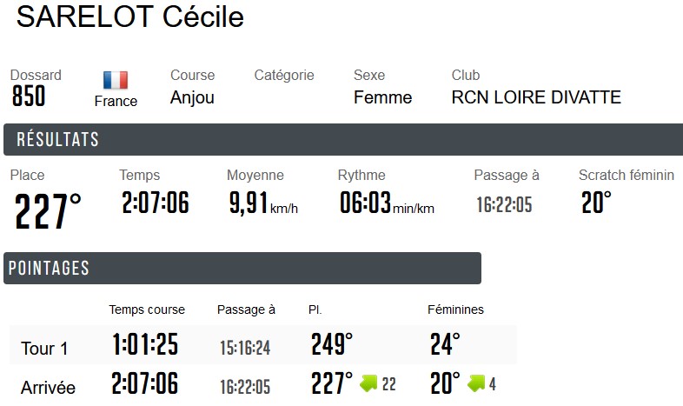Click the Féminines column header
The image size is (683, 406).
[455, 309]
